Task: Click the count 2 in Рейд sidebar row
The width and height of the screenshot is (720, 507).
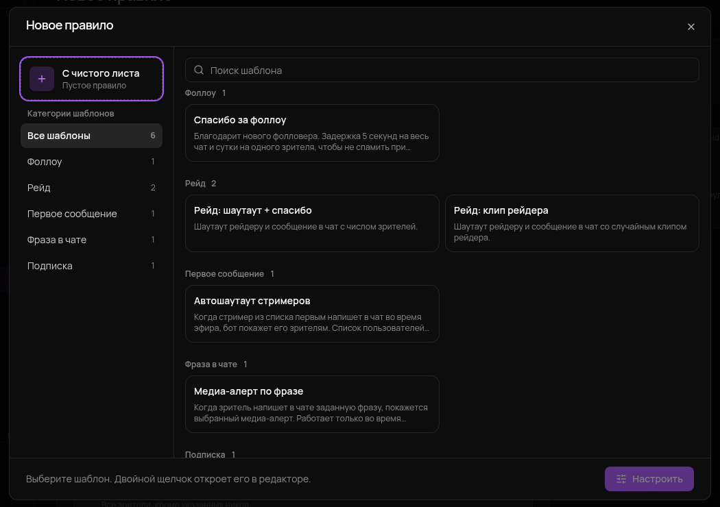Action: (x=153, y=188)
